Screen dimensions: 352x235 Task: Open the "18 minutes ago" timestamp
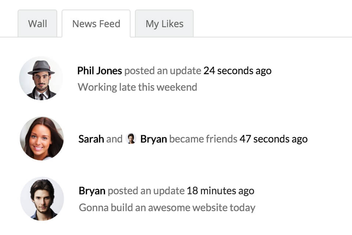point(220,191)
